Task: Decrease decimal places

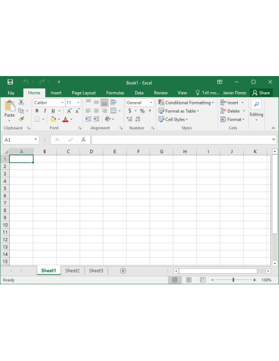Action: pyautogui.click(x=138, y=119)
